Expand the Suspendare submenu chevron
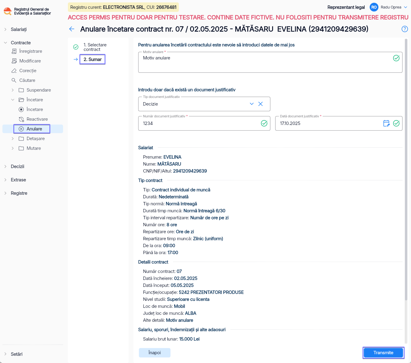Image resolution: width=411 pixels, height=363 pixels. (x=13, y=90)
